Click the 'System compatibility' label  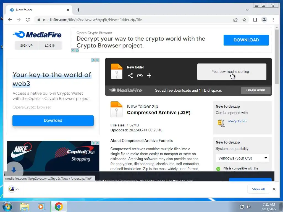(232, 149)
